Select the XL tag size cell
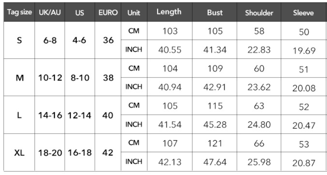Viewport: 327px width, 175px height. coord(19,153)
